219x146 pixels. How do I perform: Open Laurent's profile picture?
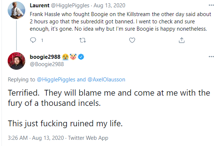click(x=16, y=10)
